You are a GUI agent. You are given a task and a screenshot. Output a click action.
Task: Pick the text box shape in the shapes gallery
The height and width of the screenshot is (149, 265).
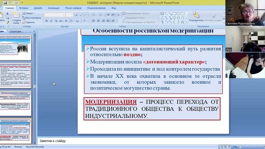(x=162, y=14)
